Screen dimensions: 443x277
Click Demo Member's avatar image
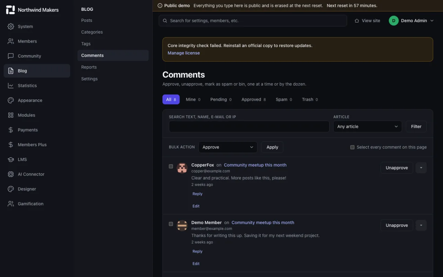point(182,225)
